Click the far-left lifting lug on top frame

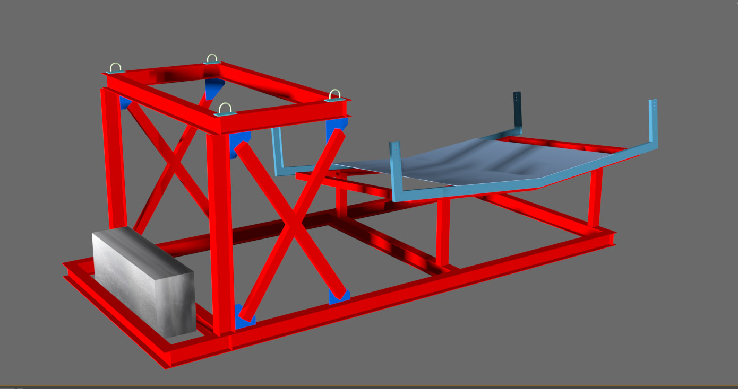coord(116,69)
